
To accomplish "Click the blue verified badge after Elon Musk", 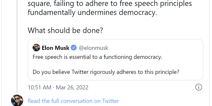I will coord(74,48).
